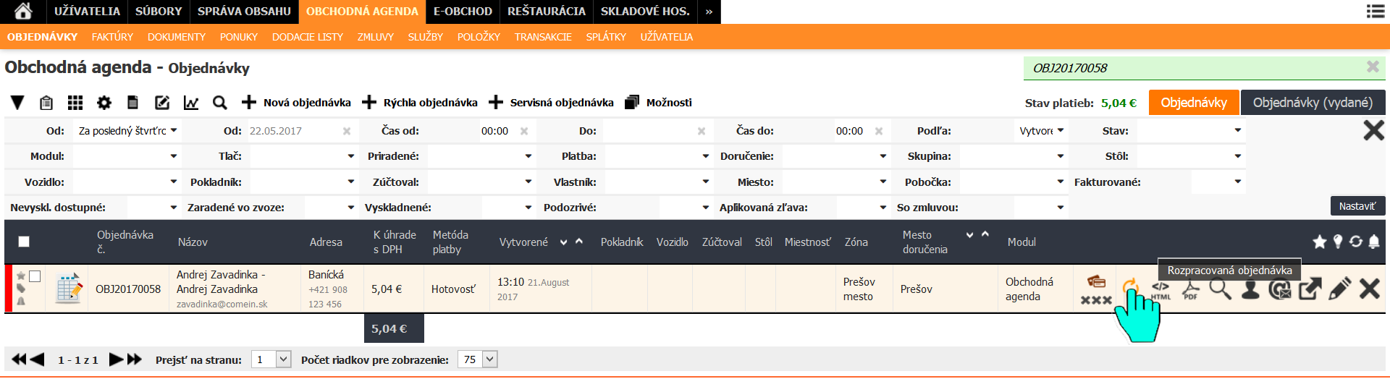Click the chart statistics icon in the toolbar

(x=191, y=103)
